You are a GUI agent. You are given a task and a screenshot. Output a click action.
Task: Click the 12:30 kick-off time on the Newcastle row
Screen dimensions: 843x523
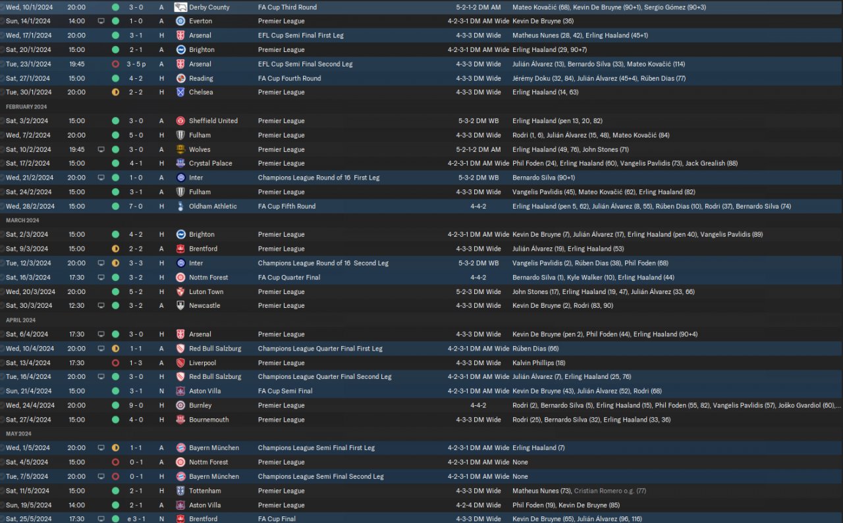pyautogui.click(x=76, y=306)
